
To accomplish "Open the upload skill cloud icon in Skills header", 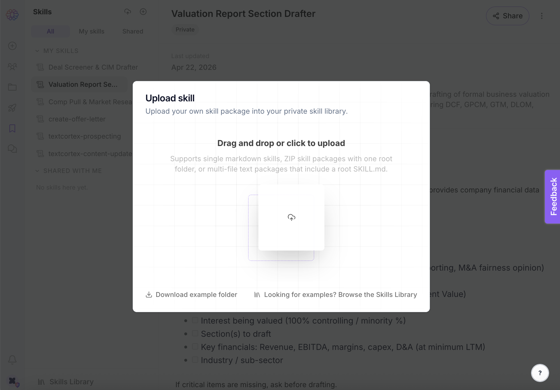I will pyautogui.click(x=128, y=12).
